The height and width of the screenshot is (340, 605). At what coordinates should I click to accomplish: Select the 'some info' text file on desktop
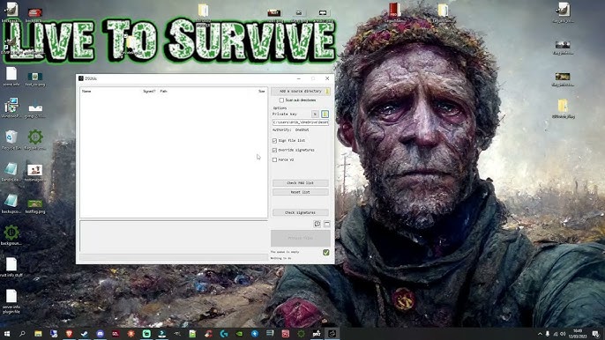click(x=11, y=77)
